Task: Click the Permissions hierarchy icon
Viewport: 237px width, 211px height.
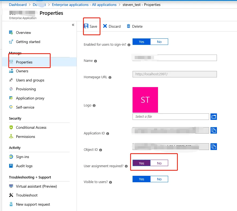Action: tap(11, 136)
